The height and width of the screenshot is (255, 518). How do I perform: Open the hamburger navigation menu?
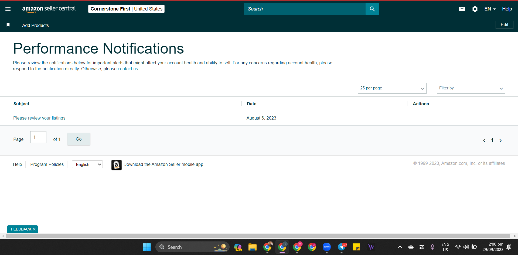point(8,9)
